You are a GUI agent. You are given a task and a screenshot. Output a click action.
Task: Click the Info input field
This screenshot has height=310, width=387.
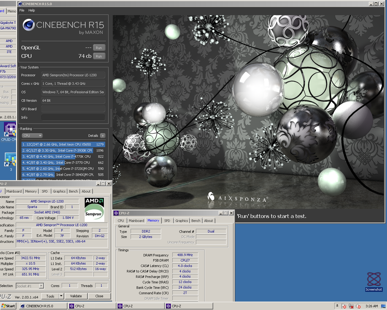click(x=73, y=117)
